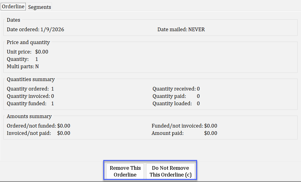Click the Quantities summary group heading

31,79
